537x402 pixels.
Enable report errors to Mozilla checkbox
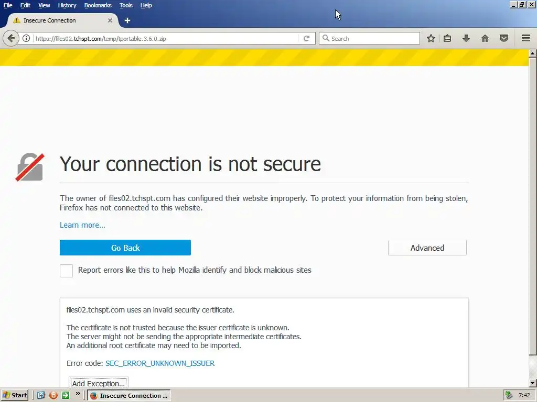tap(67, 271)
